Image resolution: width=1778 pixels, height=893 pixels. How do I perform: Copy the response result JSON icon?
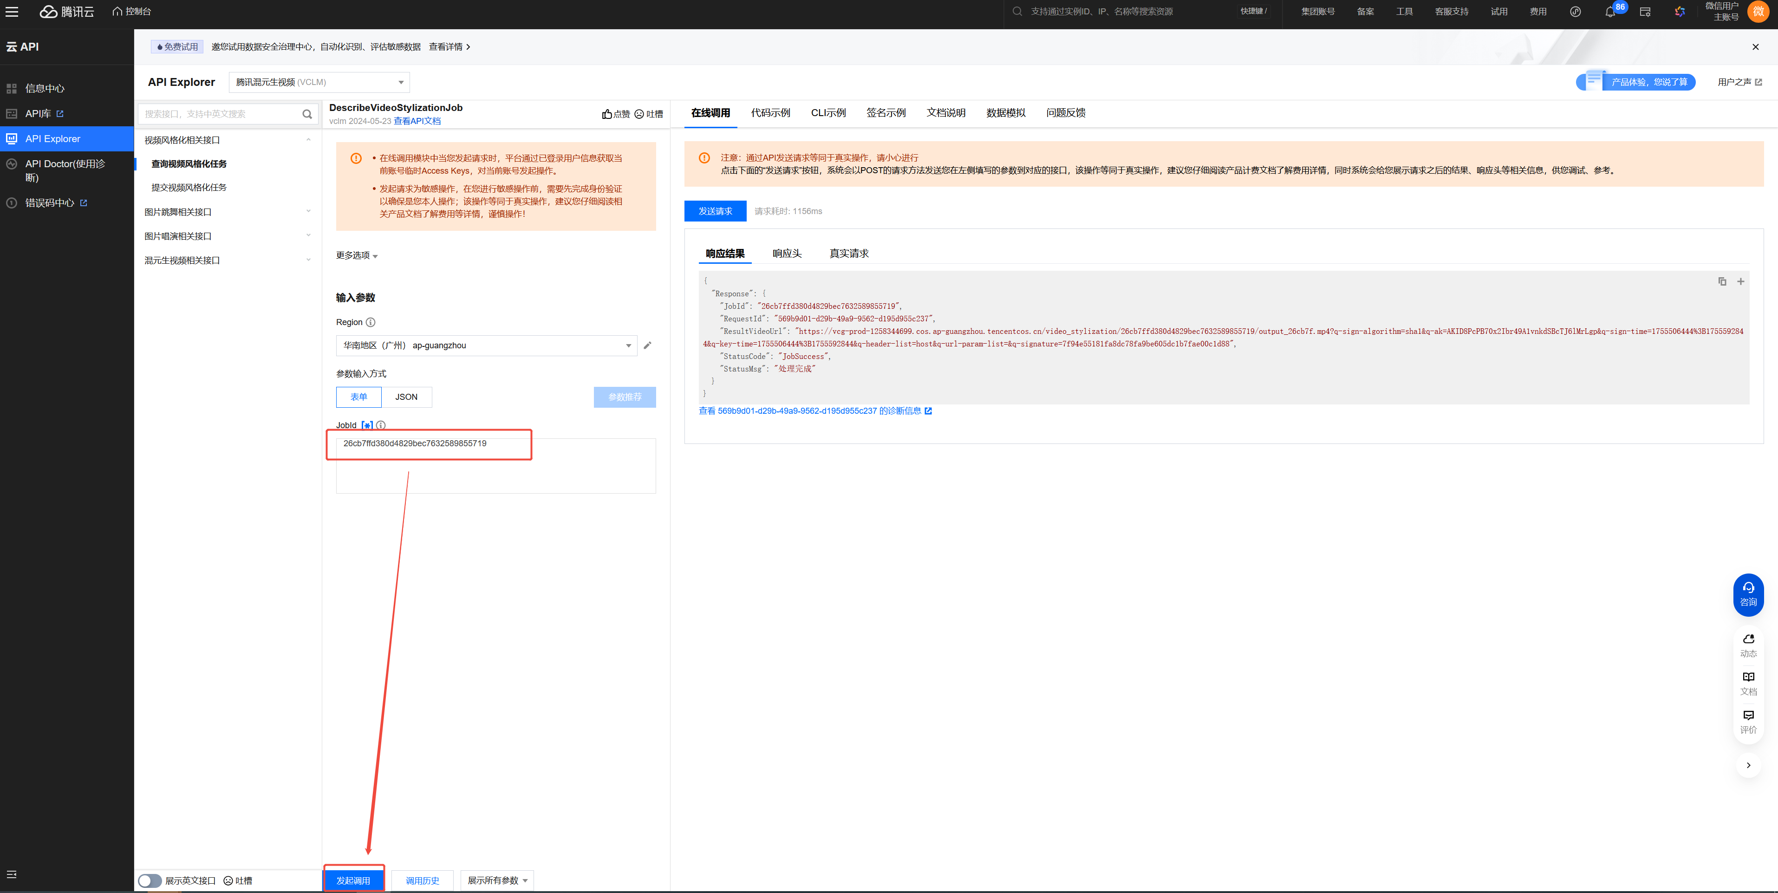1722,281
